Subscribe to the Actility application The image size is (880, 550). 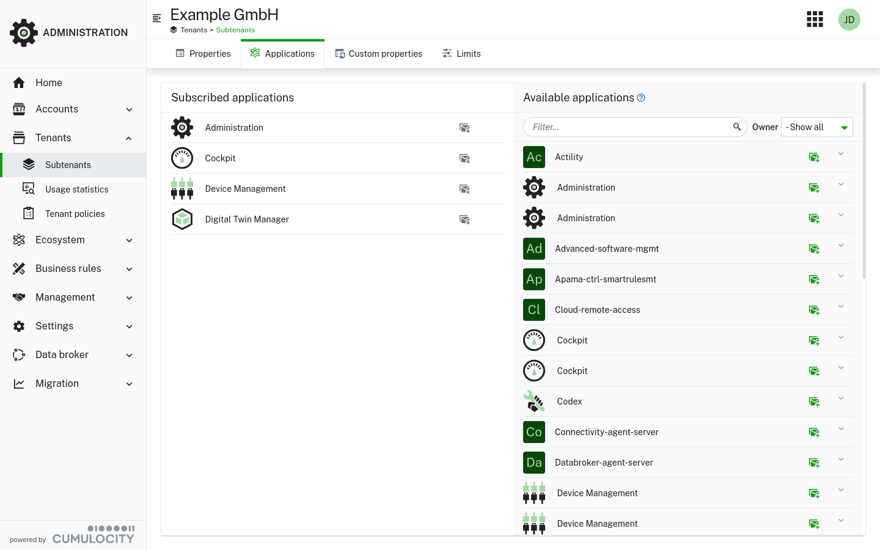point(814,158)
